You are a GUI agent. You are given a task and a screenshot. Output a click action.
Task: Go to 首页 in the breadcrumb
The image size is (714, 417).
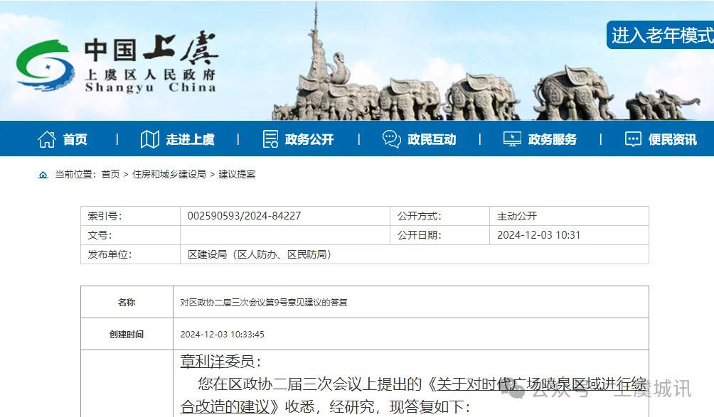tap(110, 174)
